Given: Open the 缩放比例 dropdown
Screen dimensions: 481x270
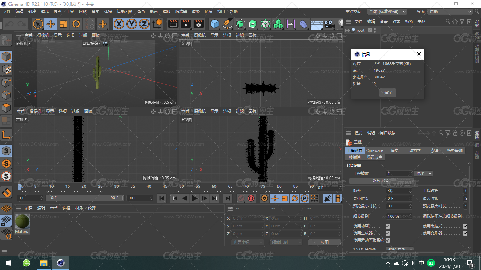Looking at the screenshot, I should click(x=287, y=242).
